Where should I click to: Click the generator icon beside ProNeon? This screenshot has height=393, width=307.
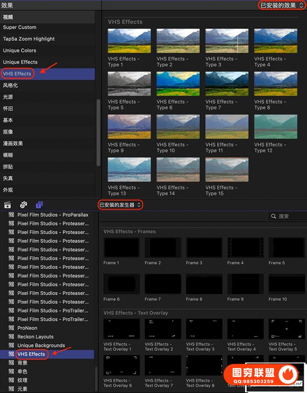tap(11, 328)
